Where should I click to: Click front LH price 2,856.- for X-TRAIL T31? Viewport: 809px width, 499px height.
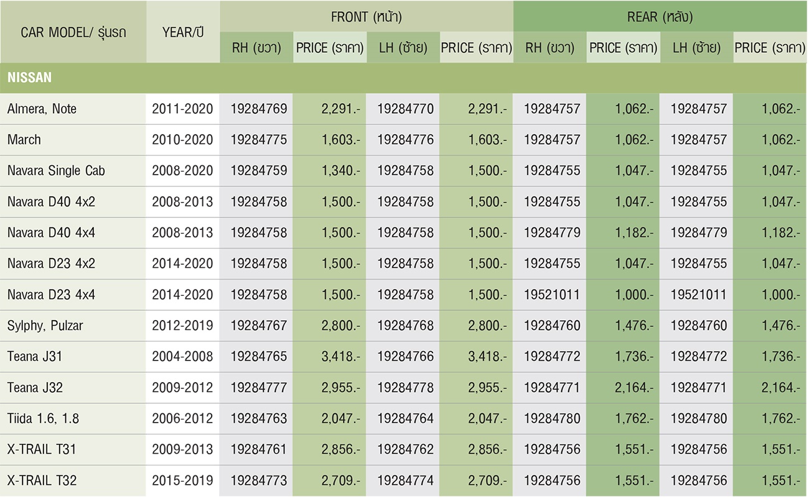pyautogui.click(x=487, y=449)
